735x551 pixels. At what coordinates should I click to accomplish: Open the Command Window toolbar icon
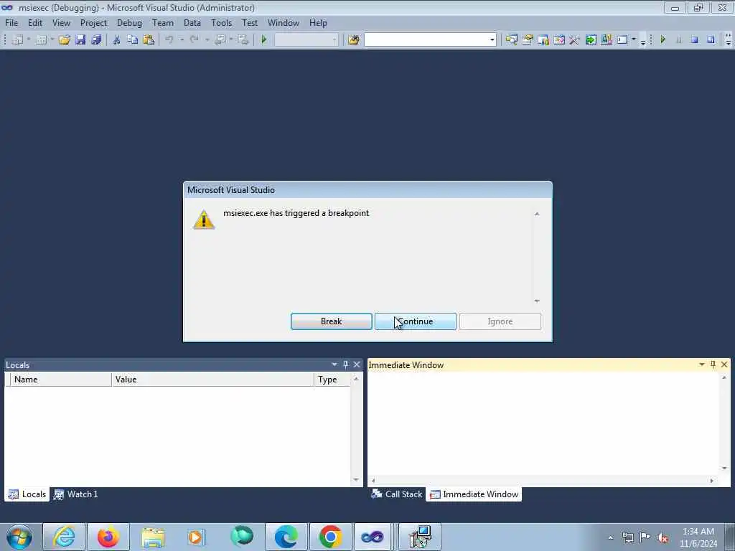tap(622, 40)
